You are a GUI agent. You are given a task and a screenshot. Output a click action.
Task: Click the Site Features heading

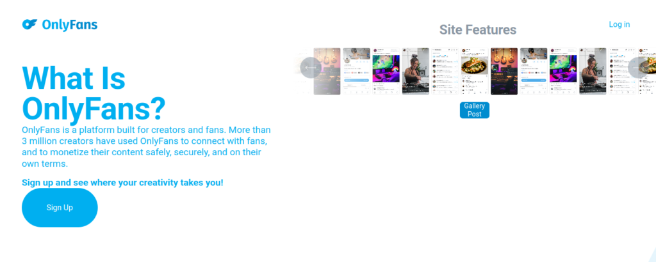(478, 30)
